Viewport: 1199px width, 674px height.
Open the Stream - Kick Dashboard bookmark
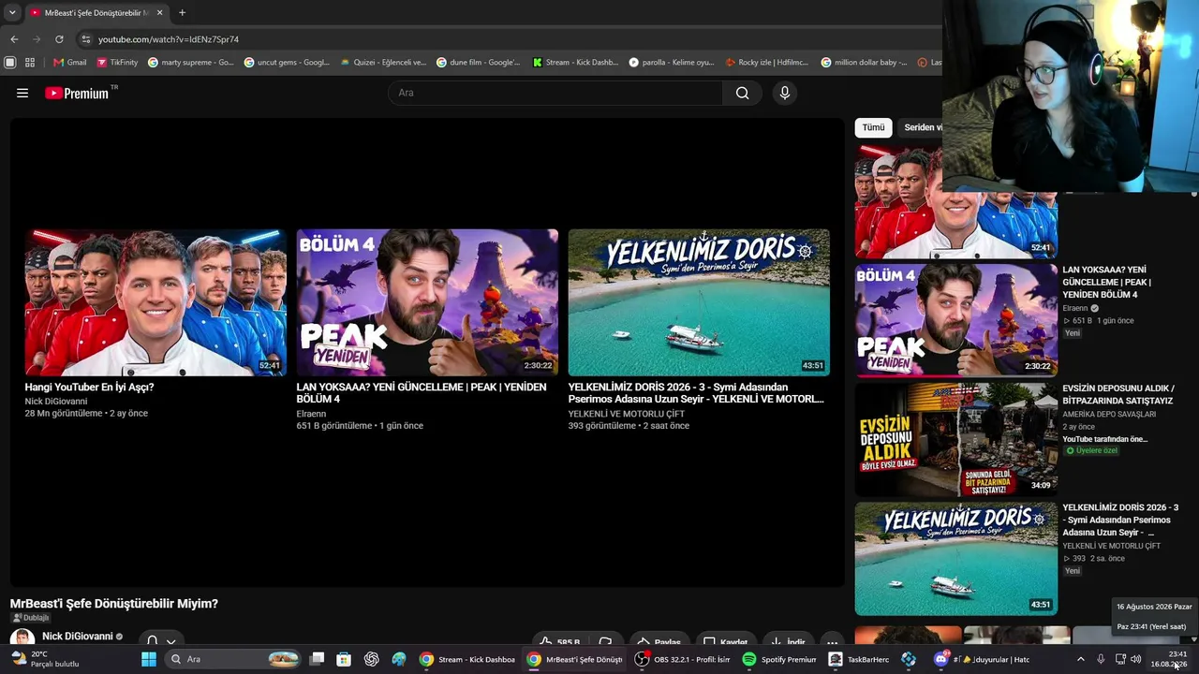coord(575,63)
